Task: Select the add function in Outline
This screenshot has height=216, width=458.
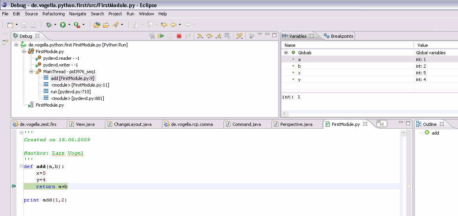Action: (435, 133)
